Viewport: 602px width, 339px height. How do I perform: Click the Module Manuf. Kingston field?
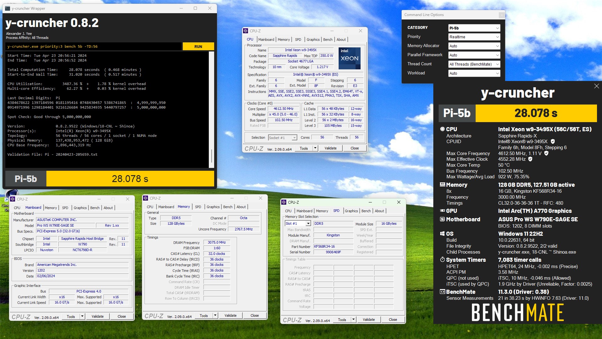pos(333,235)
